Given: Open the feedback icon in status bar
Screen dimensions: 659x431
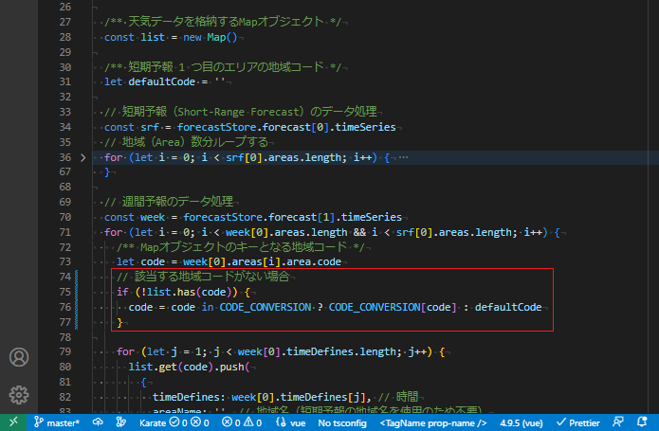Looking at the screenshot, I should point(618,422).
